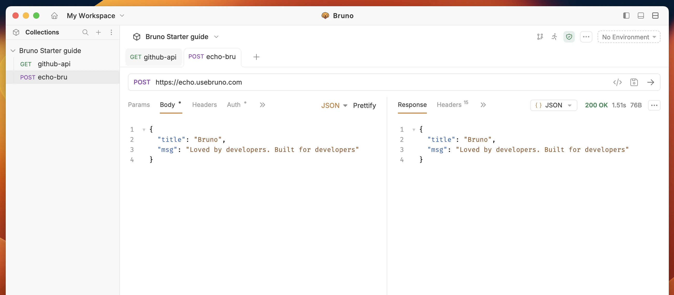
Task: Toggle the bottom panel layout view
Action: click(641, 16)
